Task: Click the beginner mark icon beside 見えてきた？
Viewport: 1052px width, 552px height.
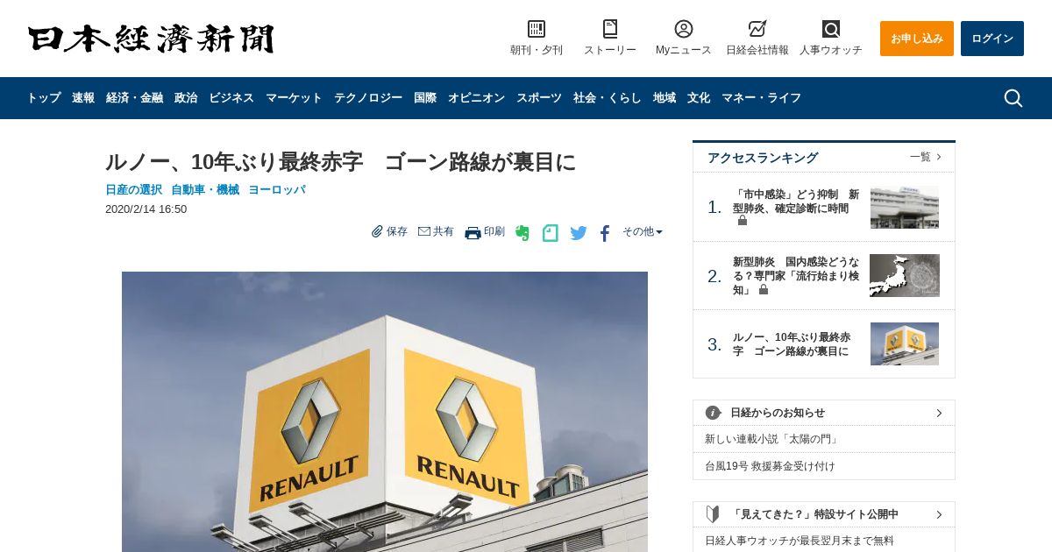Action: (714, 514)
